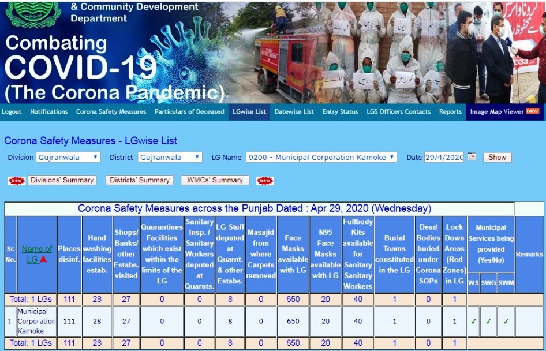Click the Masajid Carpets removed header
The height and width of the screenshot is (351, 546).
[x=261, y=254]
